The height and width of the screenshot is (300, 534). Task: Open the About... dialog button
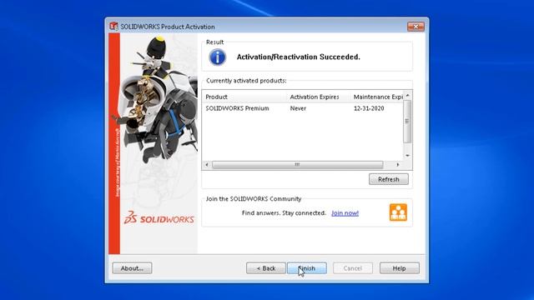[x=132, y=268]
